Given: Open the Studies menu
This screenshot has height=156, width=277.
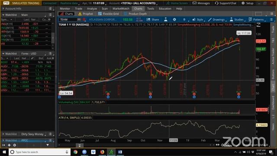Looking at the screenshot, I should pos(237,19).
